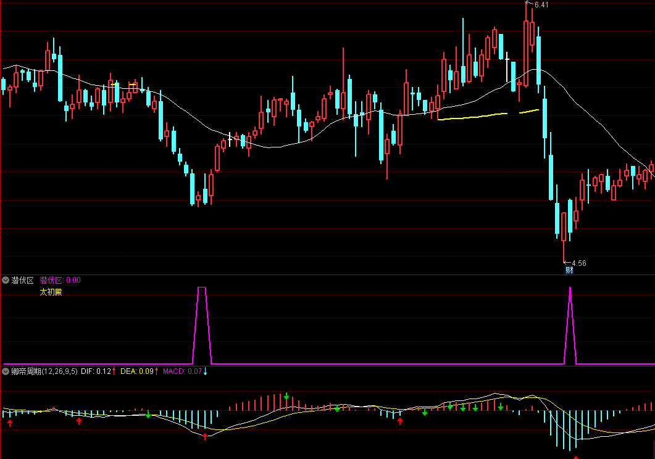Select the white 潜伏区 indicator name label
The image size is (655, 459).
click(23, 280)
